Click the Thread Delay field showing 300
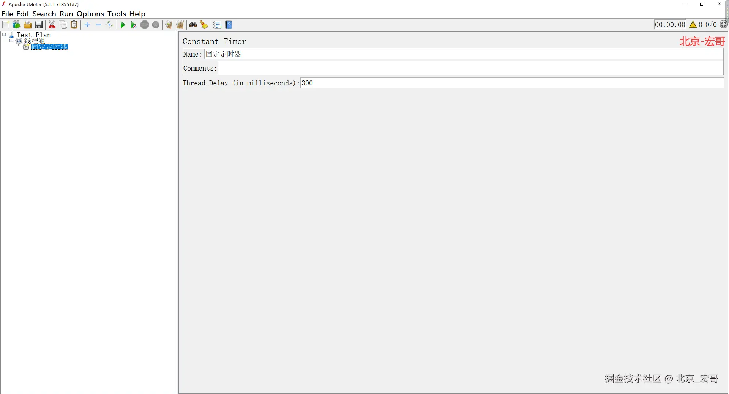This screenshot has height=394, width=729. [512, 83]
